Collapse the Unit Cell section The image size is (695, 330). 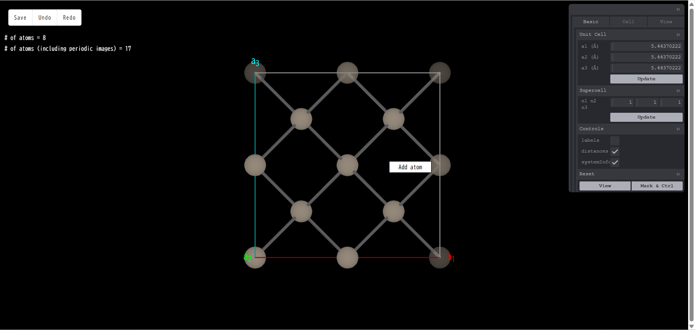tap(678, 35)
